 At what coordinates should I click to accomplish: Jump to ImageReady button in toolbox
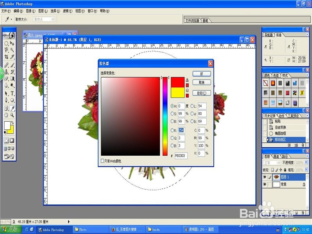[x=9, y=156]
